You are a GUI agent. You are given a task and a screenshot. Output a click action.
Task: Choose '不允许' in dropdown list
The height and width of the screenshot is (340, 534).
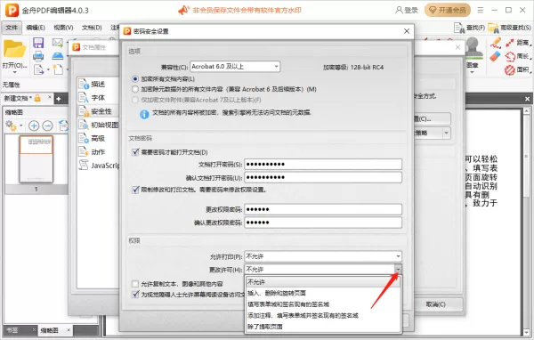pyautogui.click(x=322, y=282)
